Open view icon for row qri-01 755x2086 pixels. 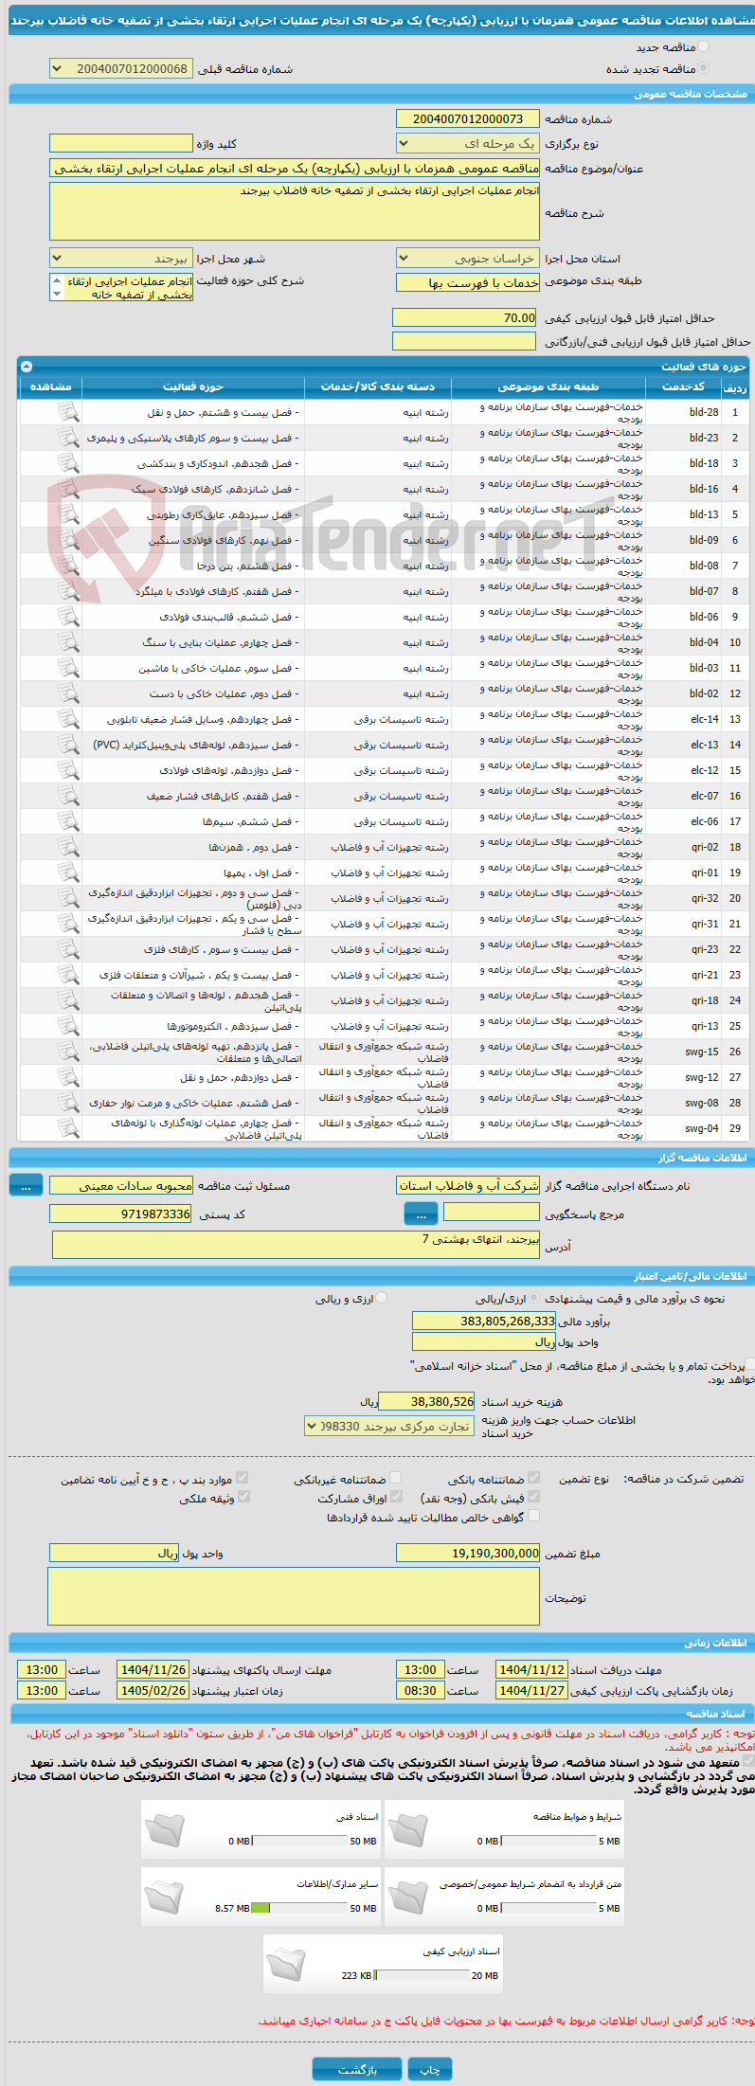[x=67, y=872]
